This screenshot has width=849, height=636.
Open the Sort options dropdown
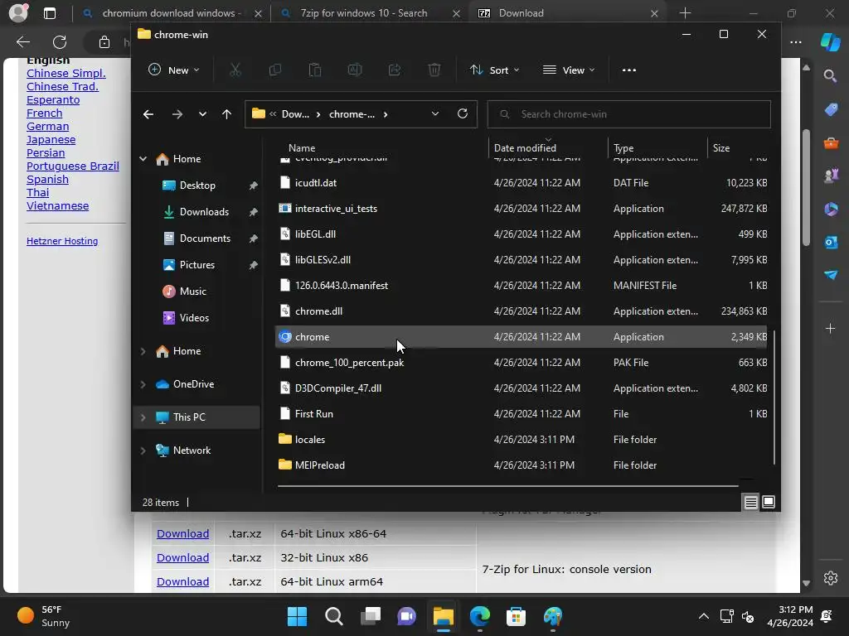(495, 70)
